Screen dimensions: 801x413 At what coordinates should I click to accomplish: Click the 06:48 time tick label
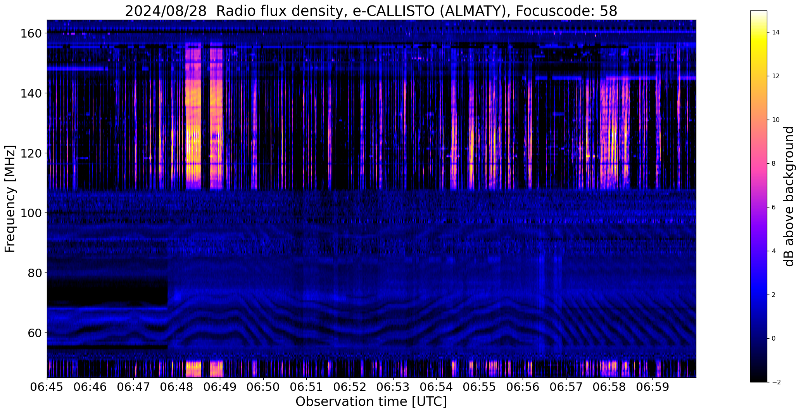tap(177, 387)
